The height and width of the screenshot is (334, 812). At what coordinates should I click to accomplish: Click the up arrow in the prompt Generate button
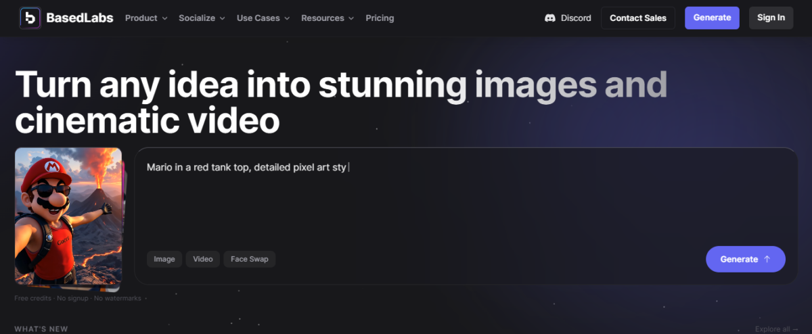pos(767,259)
